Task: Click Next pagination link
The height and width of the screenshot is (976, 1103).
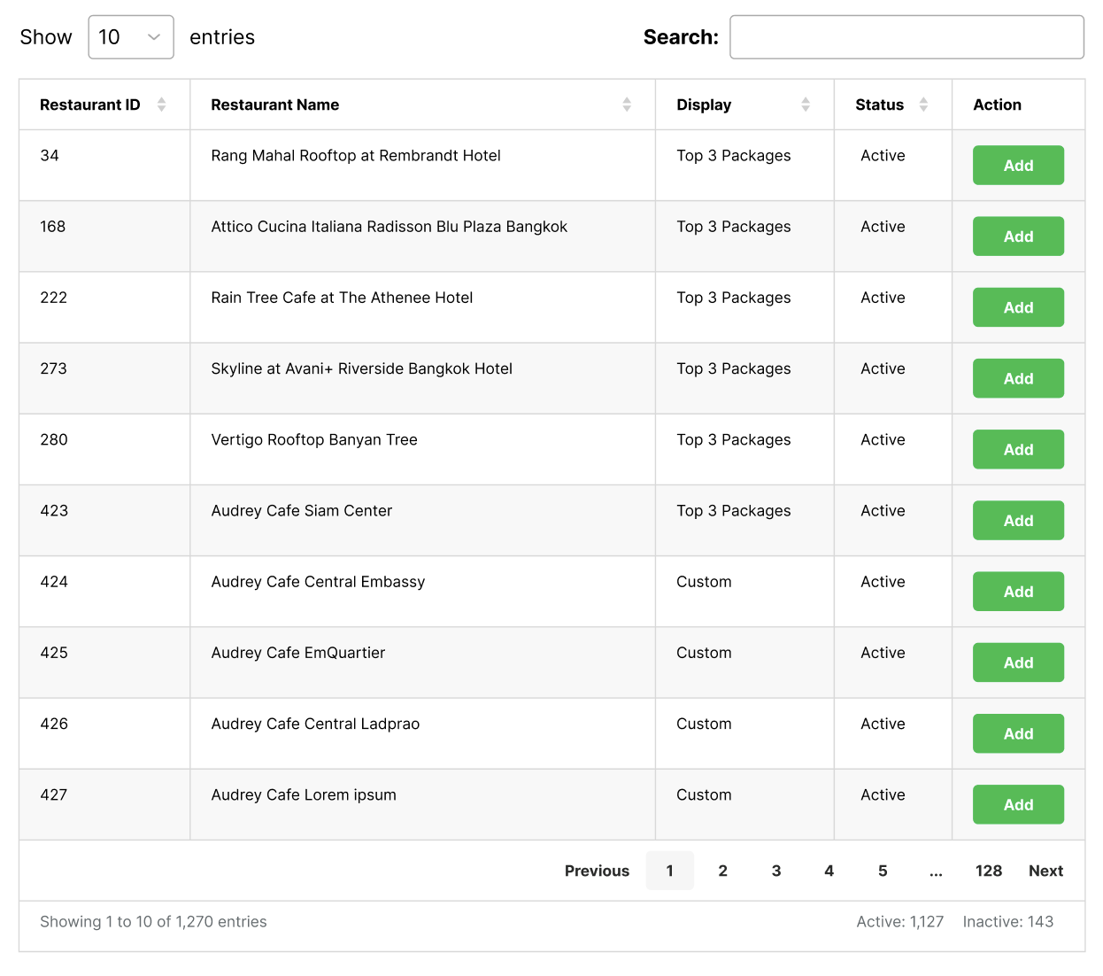Action: [1045, 871]
